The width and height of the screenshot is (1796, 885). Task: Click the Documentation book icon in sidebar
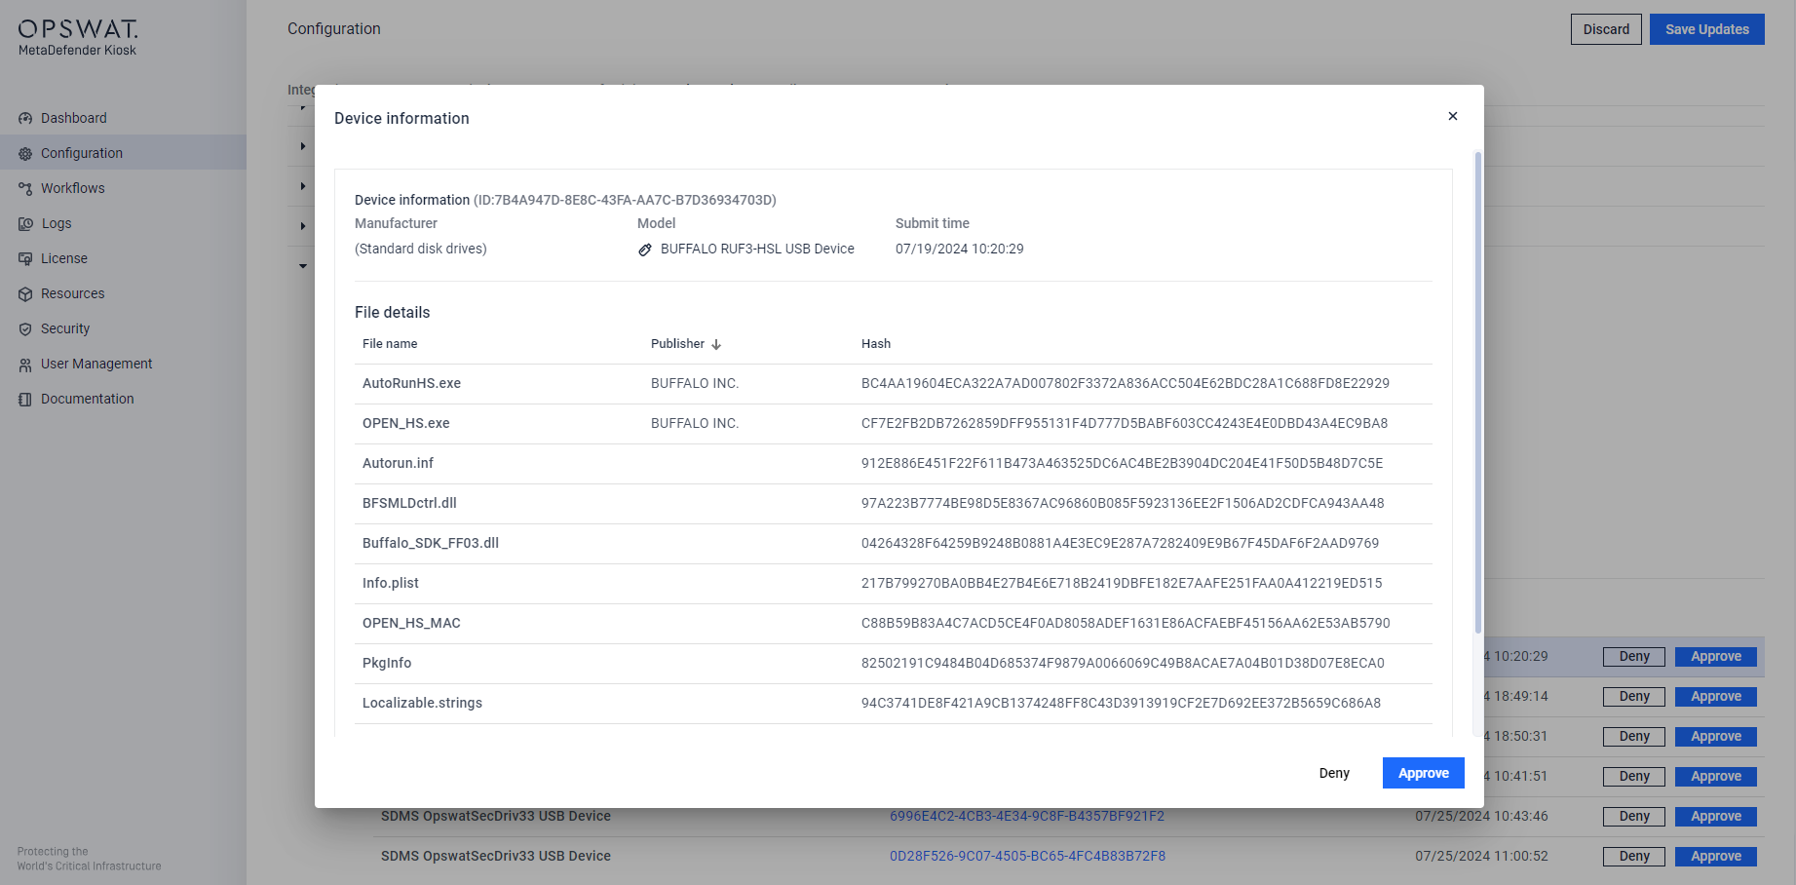25,399
